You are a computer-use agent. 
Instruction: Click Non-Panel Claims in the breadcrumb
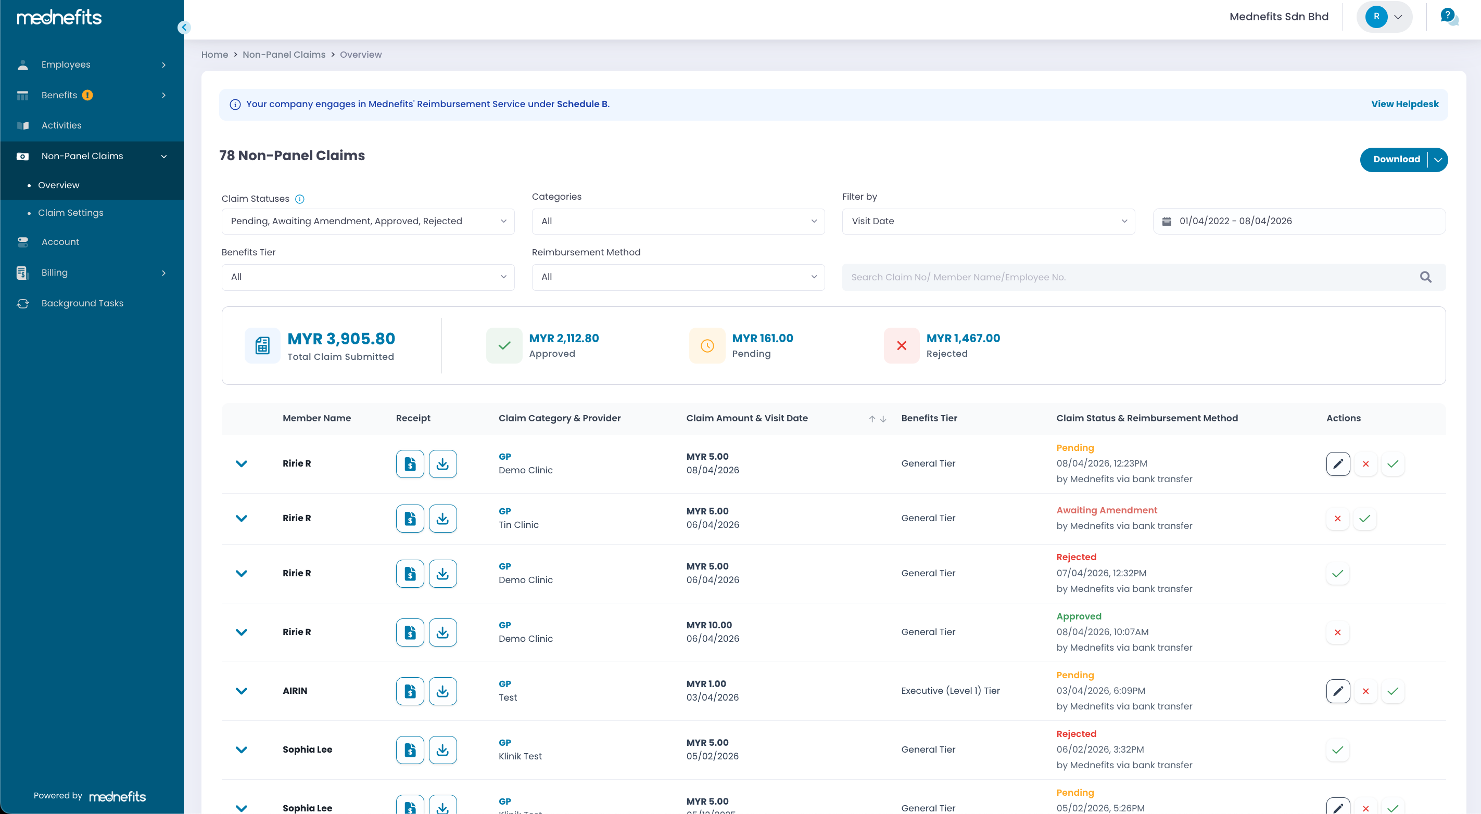283,55
